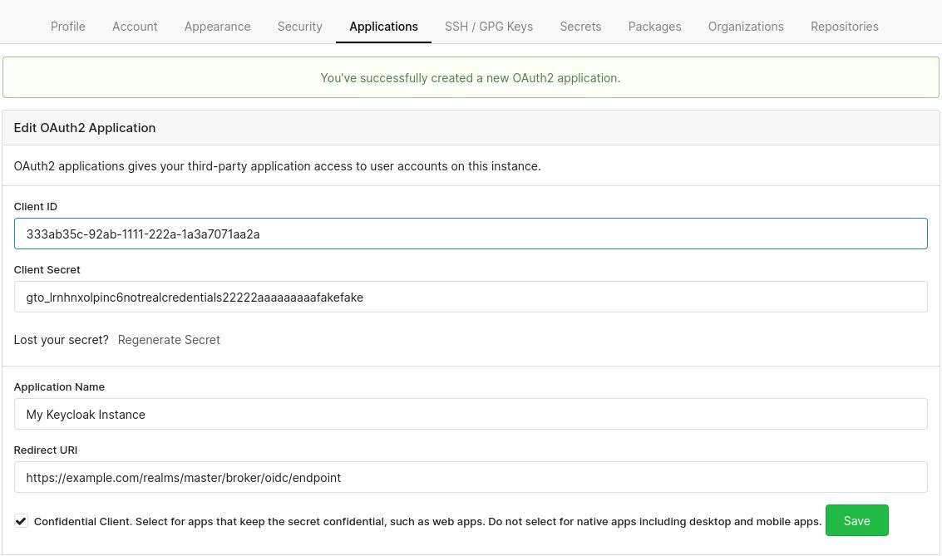
Task: Select the My Keycloak Instance name text
Action: (86, 414)
